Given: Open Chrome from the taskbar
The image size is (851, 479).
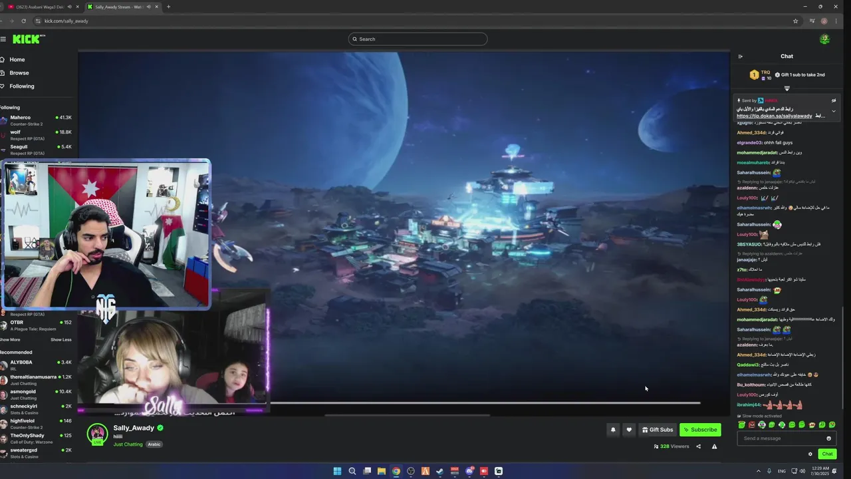Looking at the screenshot, I should coord(396,471).
